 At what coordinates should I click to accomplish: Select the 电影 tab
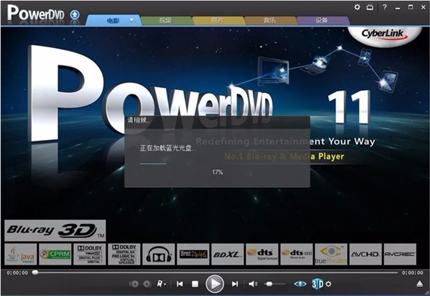[113, 20]
